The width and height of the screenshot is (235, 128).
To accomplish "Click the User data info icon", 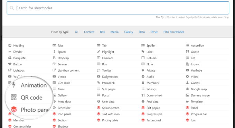I will click(98, 101).
